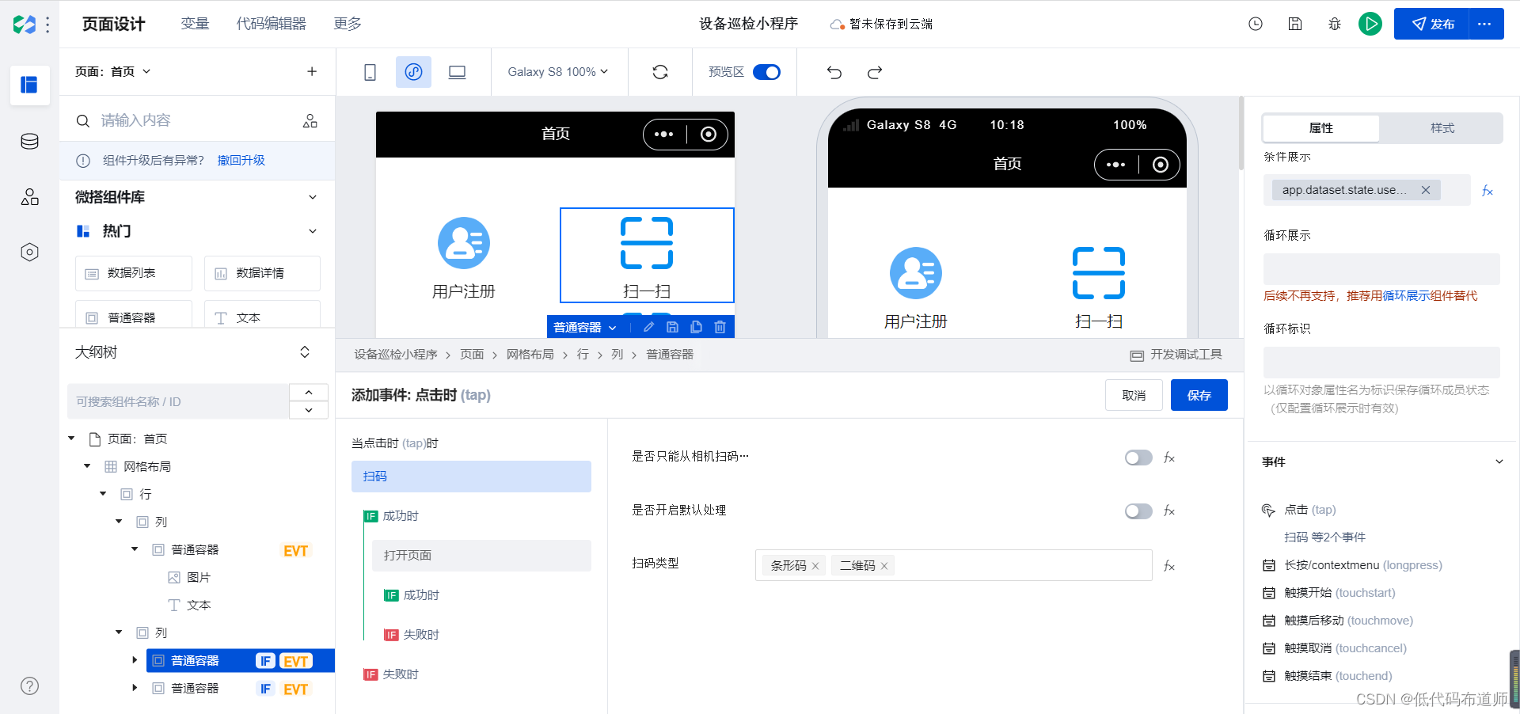Open more publish options ellipsis
1520x714 pixels.
click(x=1485, y=24)
